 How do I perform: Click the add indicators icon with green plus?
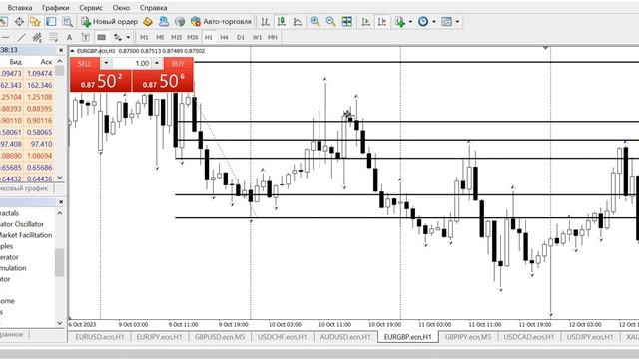pos(400,22)
